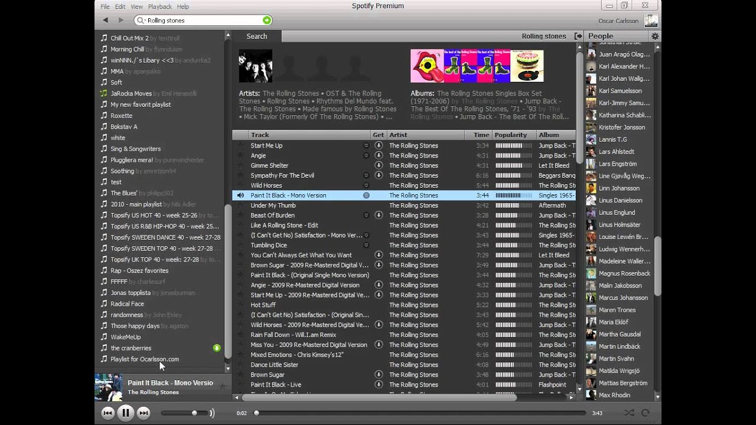The width and height of the screenshot is (756, 425).
Task: Click the Get download icon for Beast Of Burden
Action: coord(379,215)
